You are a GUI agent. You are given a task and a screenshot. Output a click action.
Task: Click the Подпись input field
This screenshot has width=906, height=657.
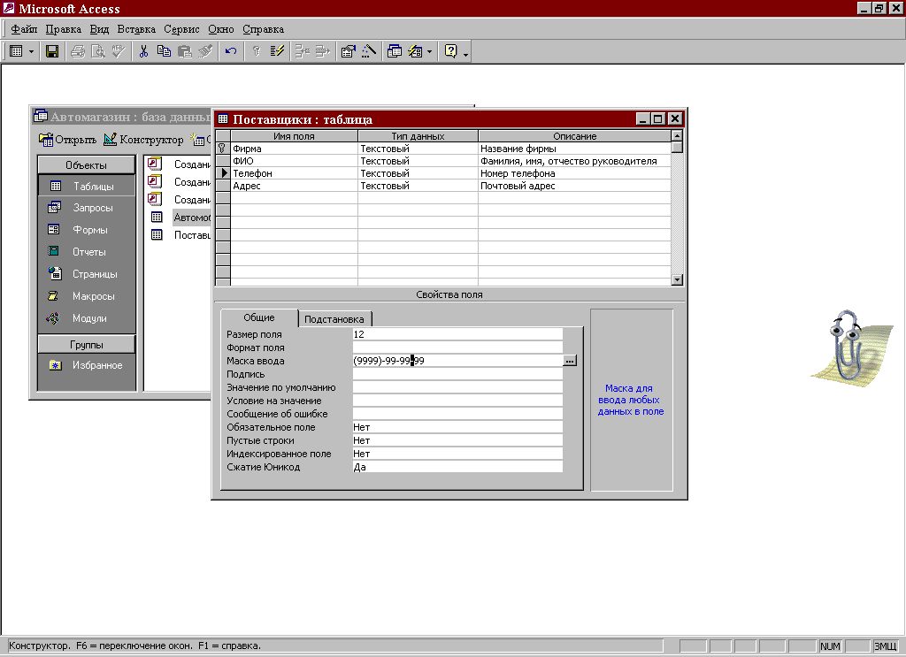click(x=457, y=374)
